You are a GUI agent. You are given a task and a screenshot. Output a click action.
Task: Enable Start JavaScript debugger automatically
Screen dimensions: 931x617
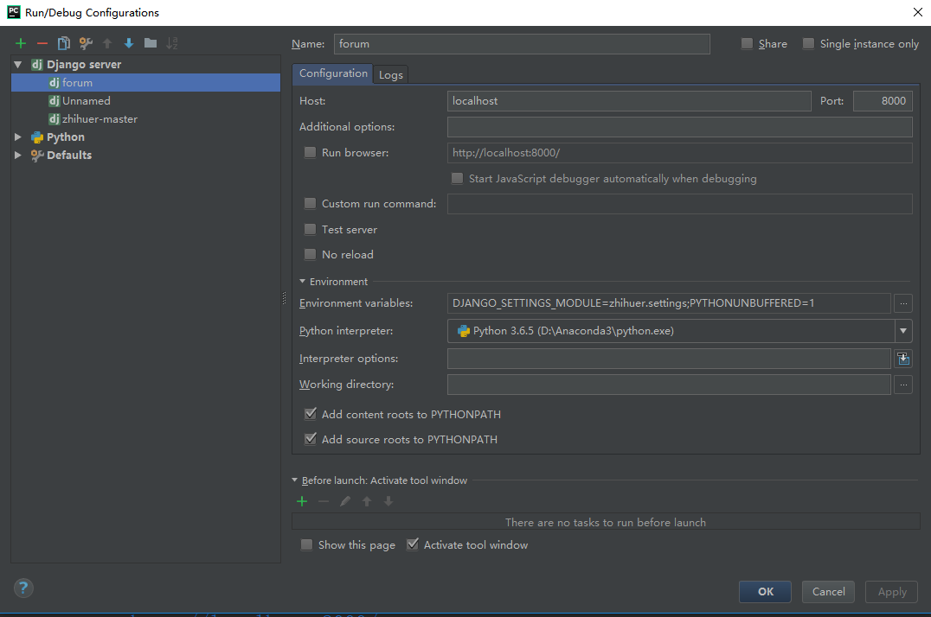pyautogui.click(x=457, y=179)
